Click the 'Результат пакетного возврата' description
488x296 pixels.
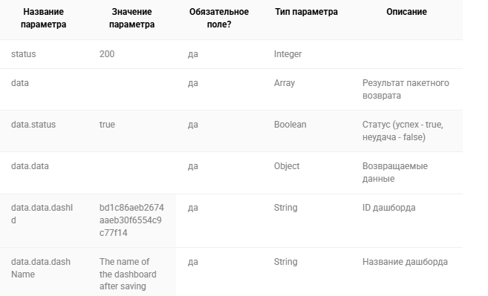coord(406,89)
